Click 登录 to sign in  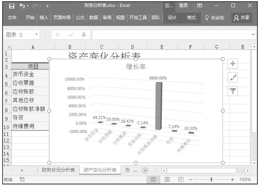click(184, 5)
